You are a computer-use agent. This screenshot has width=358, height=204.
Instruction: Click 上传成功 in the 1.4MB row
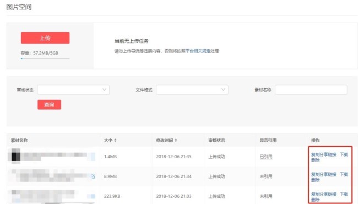216,157
